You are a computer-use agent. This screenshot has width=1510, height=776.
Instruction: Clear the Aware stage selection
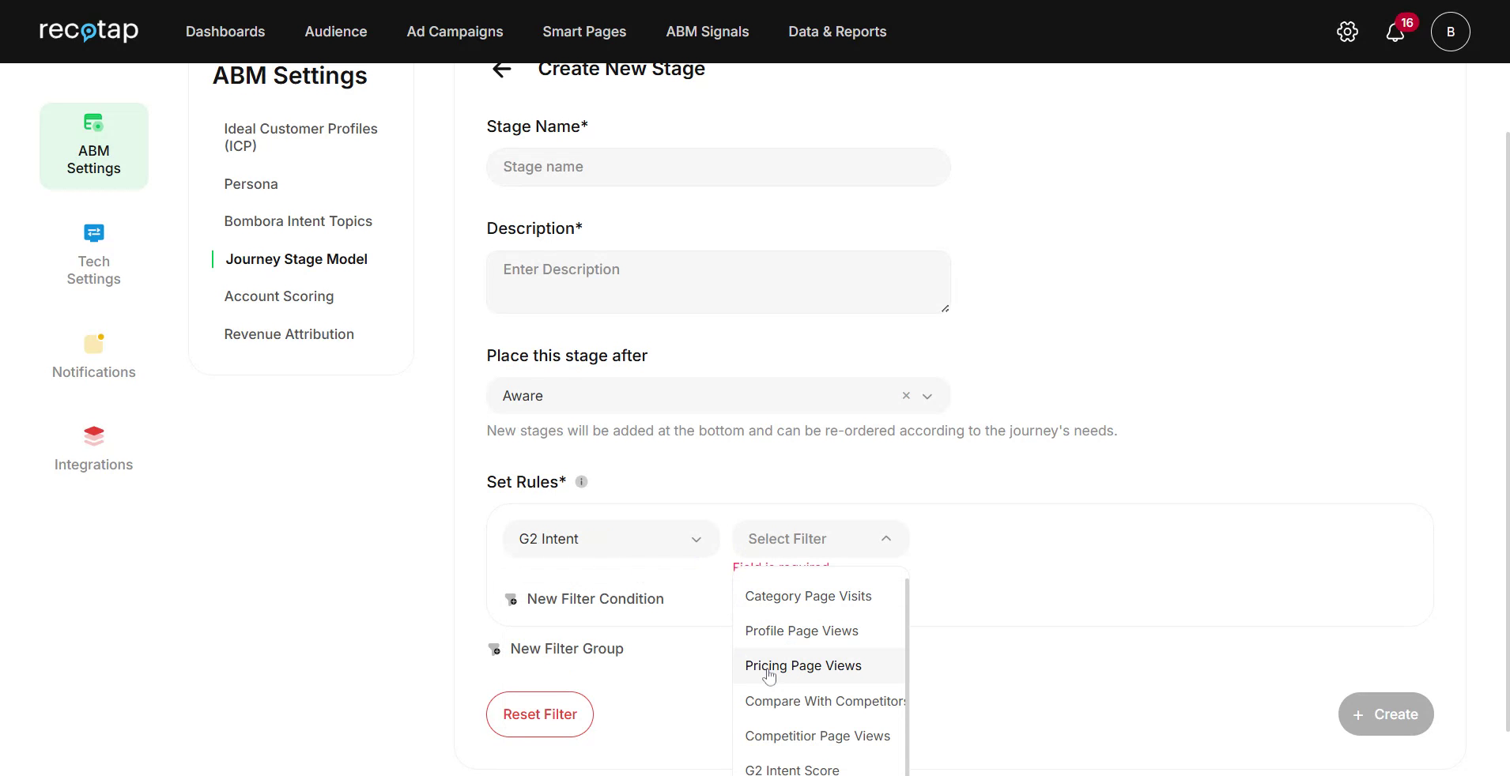click(x=906, y=396)
